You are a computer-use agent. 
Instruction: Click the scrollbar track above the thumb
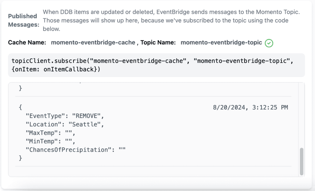[301, 115]
